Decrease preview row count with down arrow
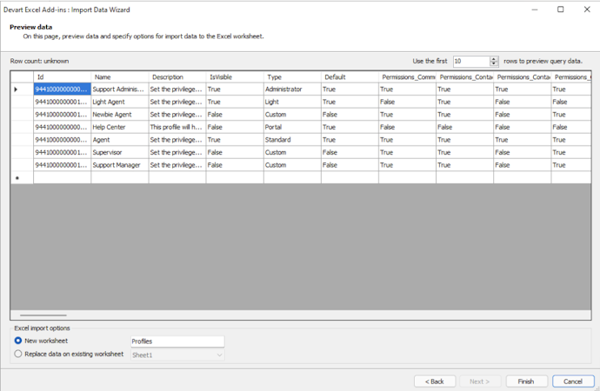 click(494, 63)
